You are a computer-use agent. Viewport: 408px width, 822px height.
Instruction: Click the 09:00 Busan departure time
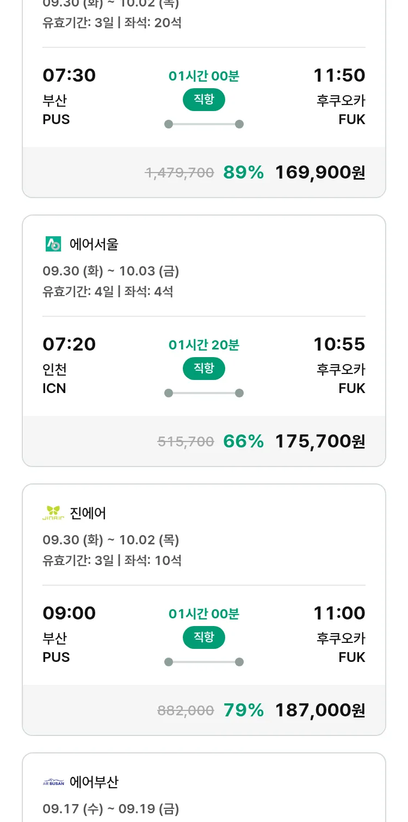(69, 613)
